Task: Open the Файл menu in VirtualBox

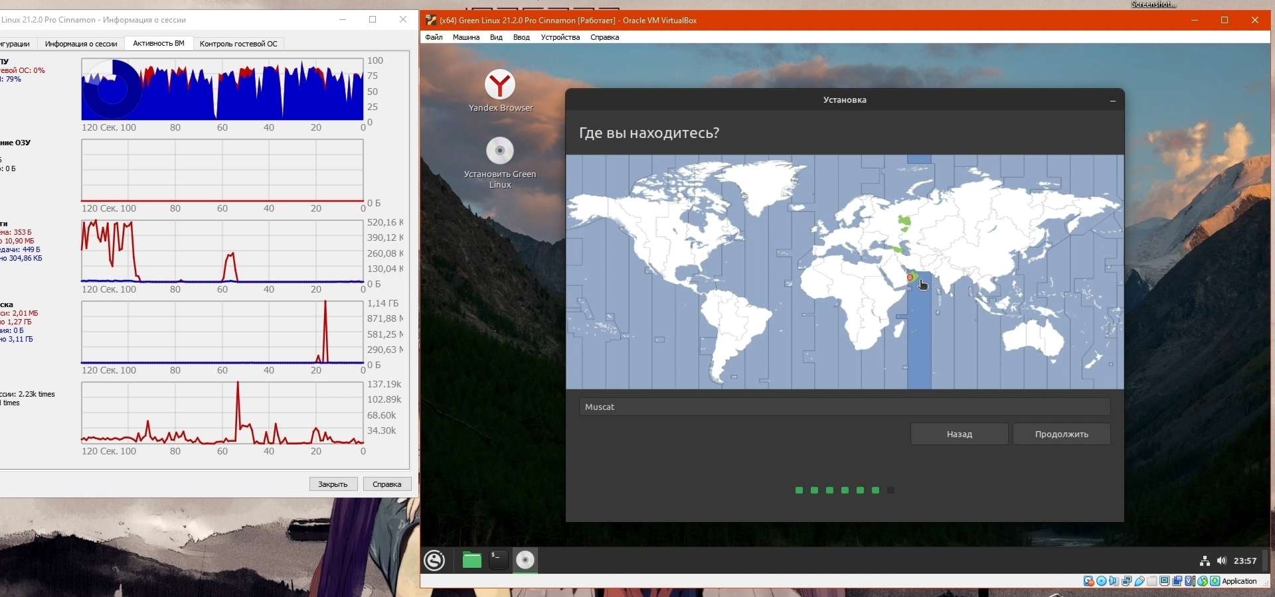Action: 434,37
